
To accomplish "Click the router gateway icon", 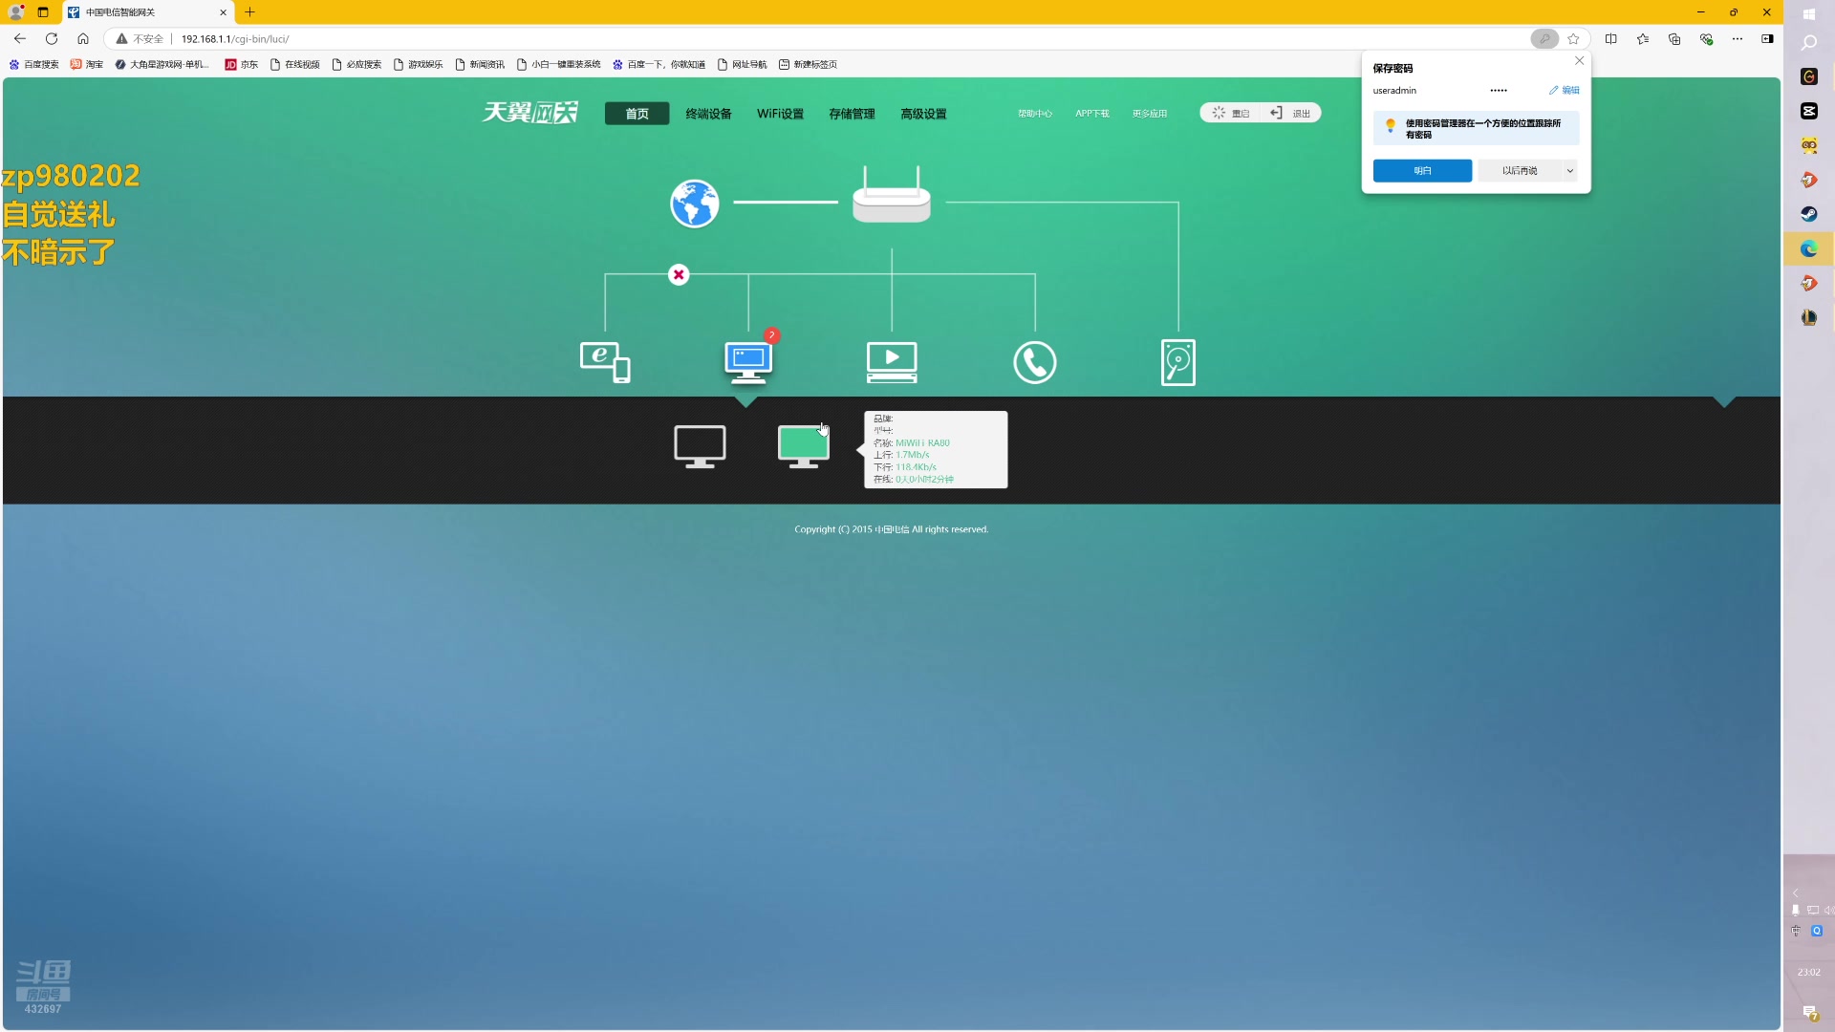I will pos(892,195).
